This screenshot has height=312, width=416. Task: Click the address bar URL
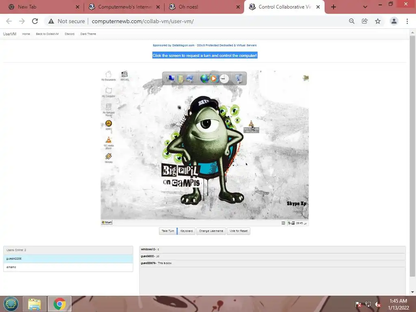point(143,21)
